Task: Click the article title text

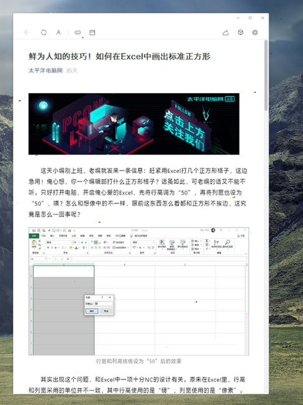Action: pyautogui.click(x=119, y=56)
